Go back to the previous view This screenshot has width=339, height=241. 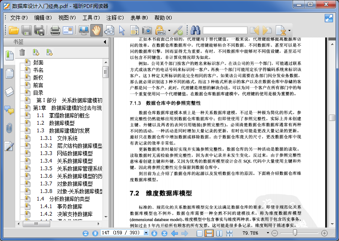(x=175, y=233)
